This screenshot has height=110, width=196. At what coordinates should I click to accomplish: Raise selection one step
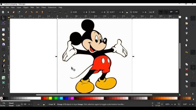55,12
